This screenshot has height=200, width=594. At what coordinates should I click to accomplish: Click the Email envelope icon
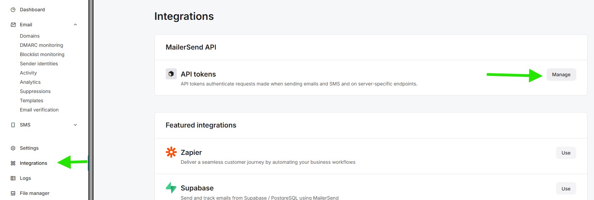[13, 25]
